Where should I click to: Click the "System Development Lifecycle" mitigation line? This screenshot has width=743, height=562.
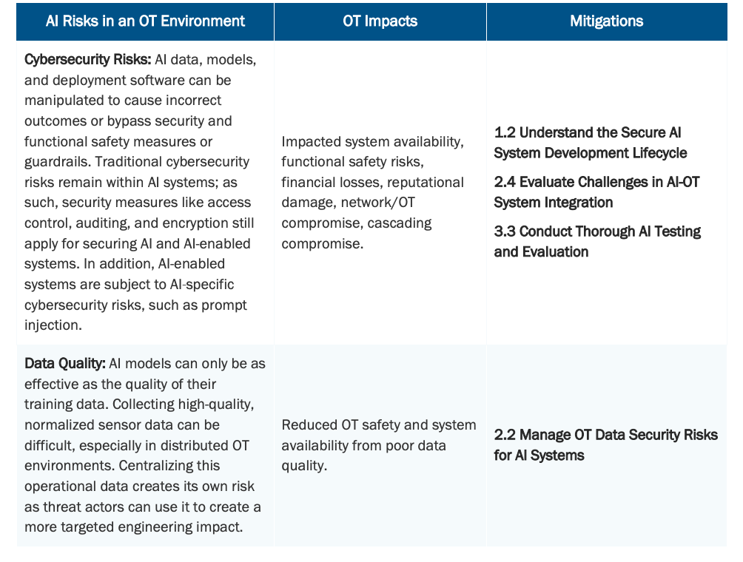point(590,153)
